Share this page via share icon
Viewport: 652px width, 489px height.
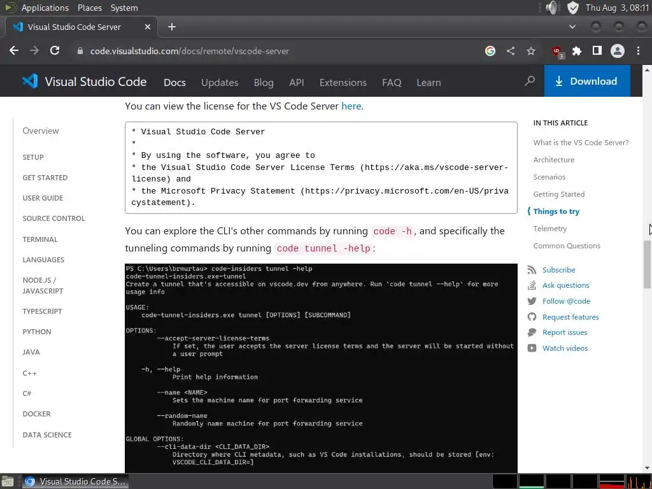tap(511, 51)
